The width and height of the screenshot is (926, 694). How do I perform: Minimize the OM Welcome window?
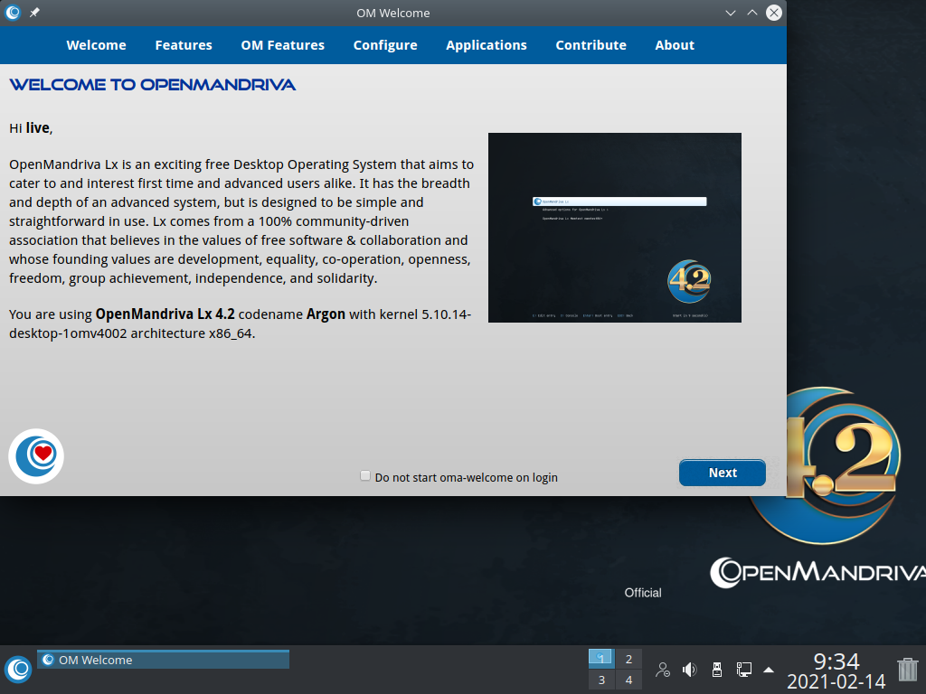point(731,13)
